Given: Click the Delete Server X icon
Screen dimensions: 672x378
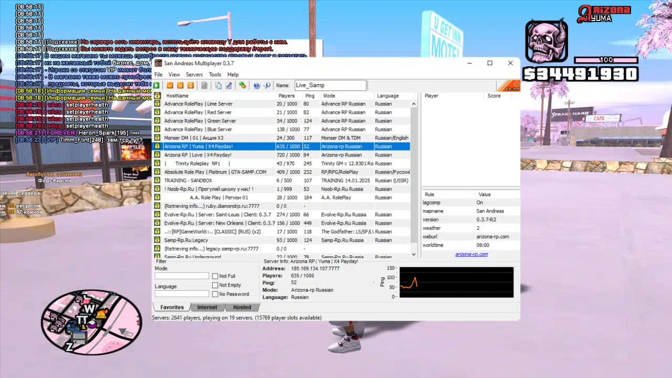Looking at the screenshot, I should [x=180, y=86].
